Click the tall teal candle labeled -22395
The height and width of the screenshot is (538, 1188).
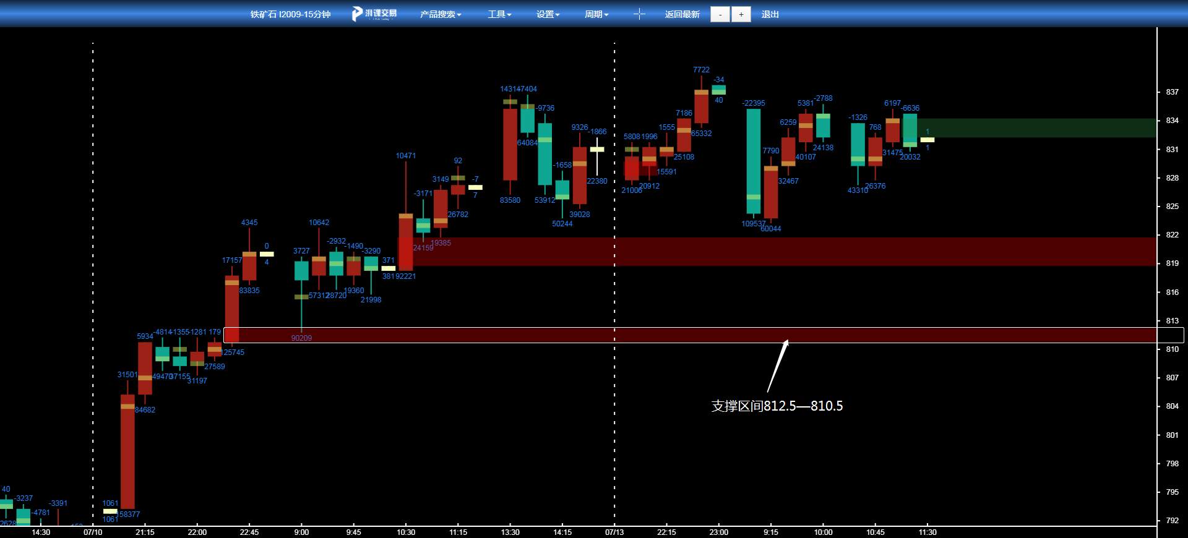[x=754, y=161]
